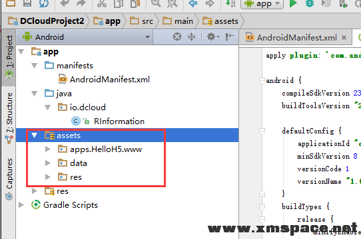Click the Forward navigation arrow
This screenshot has width=361, height=239.
[x=210, y=3]
